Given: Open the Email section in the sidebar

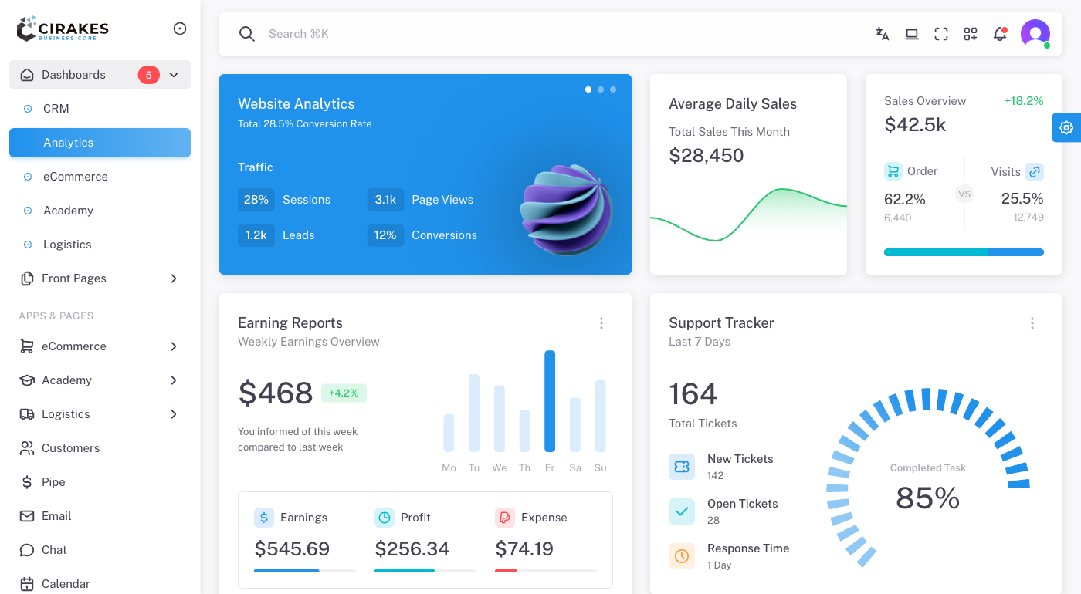Looking at the screenshot, I should 58,515.
